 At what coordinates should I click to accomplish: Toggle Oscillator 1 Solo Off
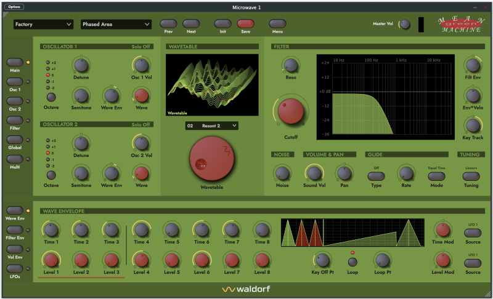click(x=141, y=46)
